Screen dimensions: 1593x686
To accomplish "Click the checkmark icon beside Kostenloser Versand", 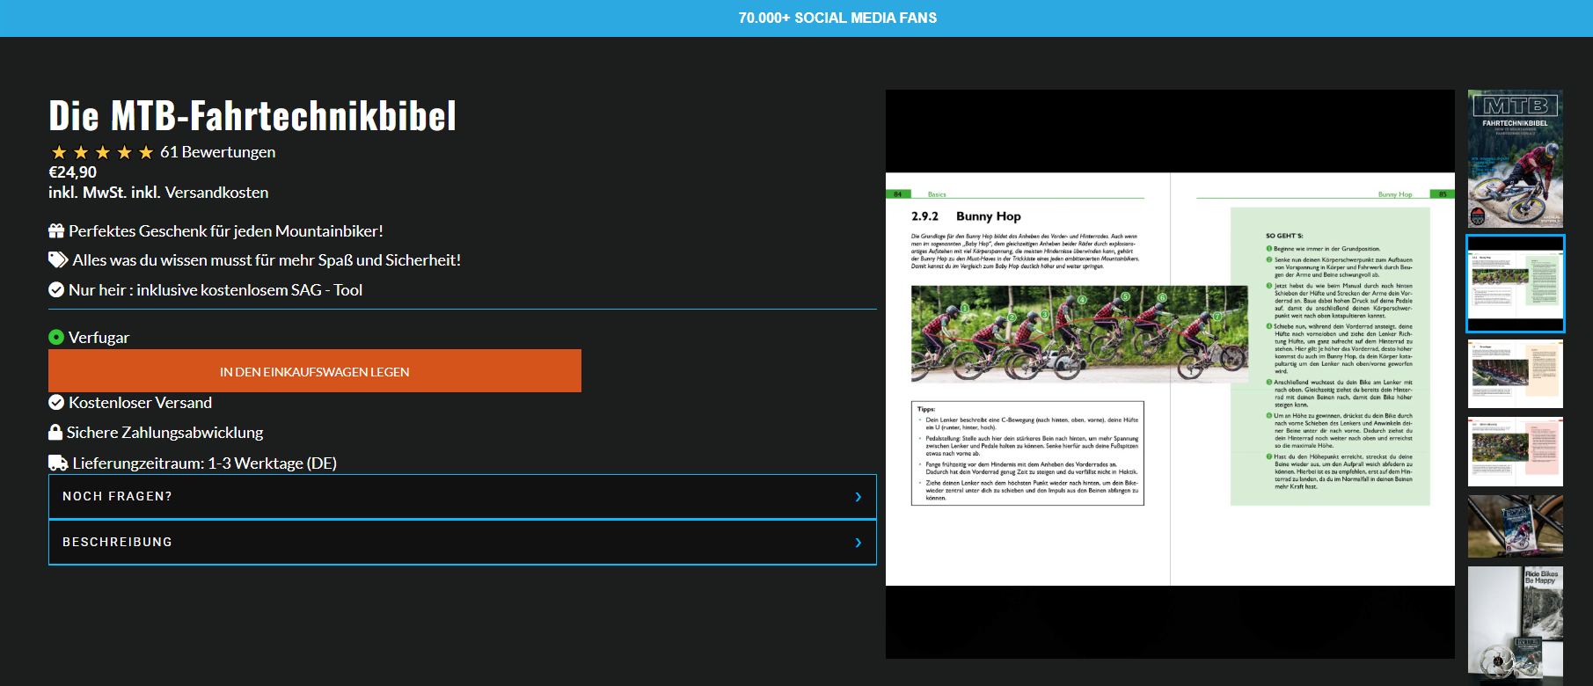I will coord(56,403).
